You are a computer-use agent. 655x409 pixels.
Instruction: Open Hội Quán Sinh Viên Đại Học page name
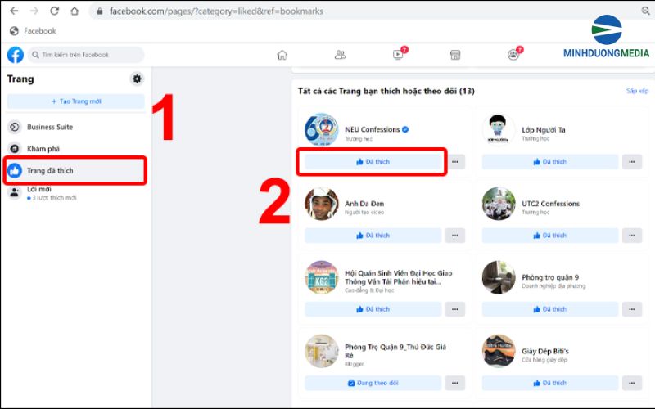pyautogui.click(x=399, y=277)
